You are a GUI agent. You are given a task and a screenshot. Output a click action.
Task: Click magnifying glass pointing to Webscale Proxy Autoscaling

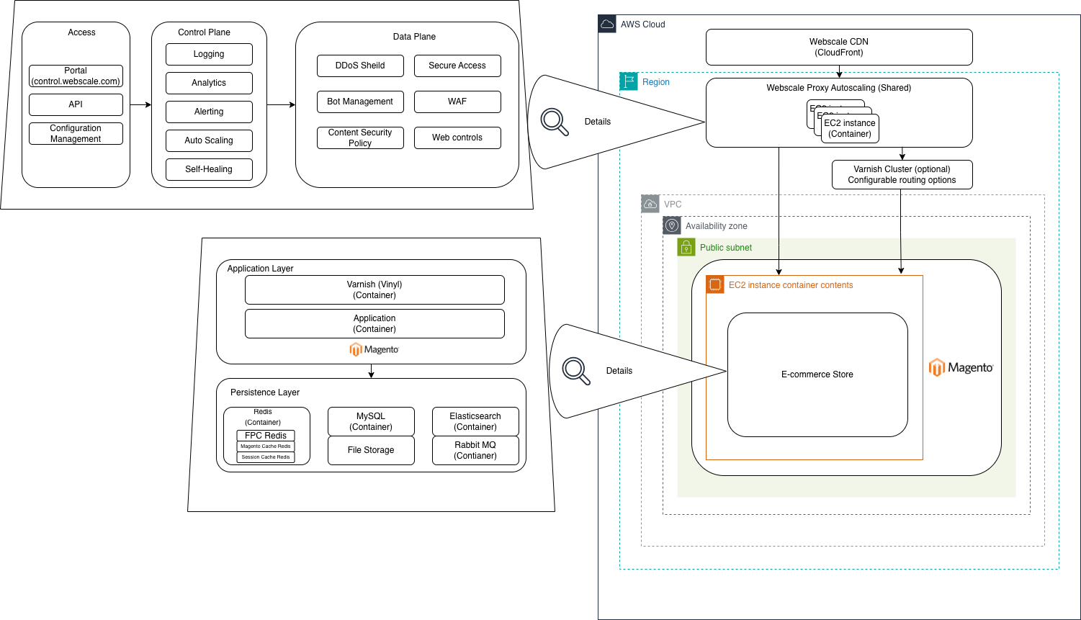coord(555,121)
